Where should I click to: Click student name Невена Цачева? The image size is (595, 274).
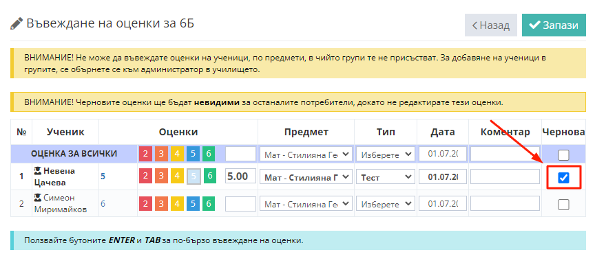point(54,176)
